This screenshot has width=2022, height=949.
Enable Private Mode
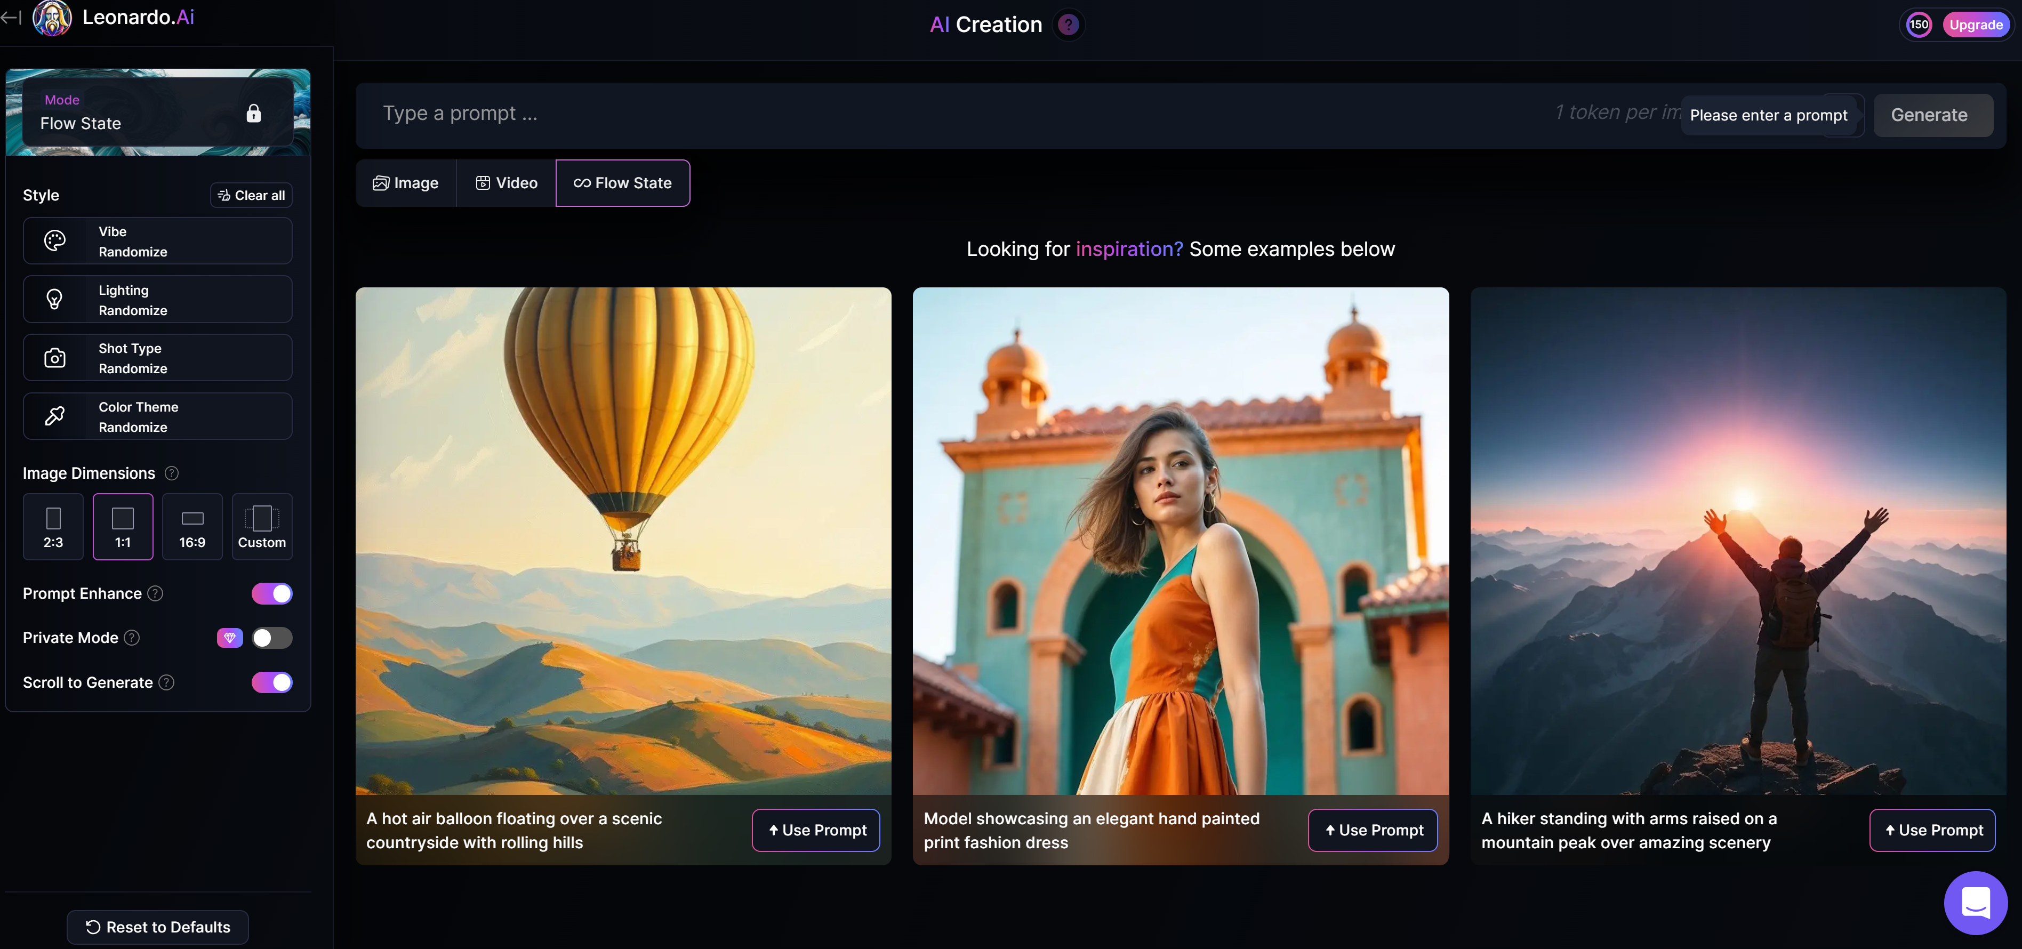pyautogui.click(x=271, y=638)
